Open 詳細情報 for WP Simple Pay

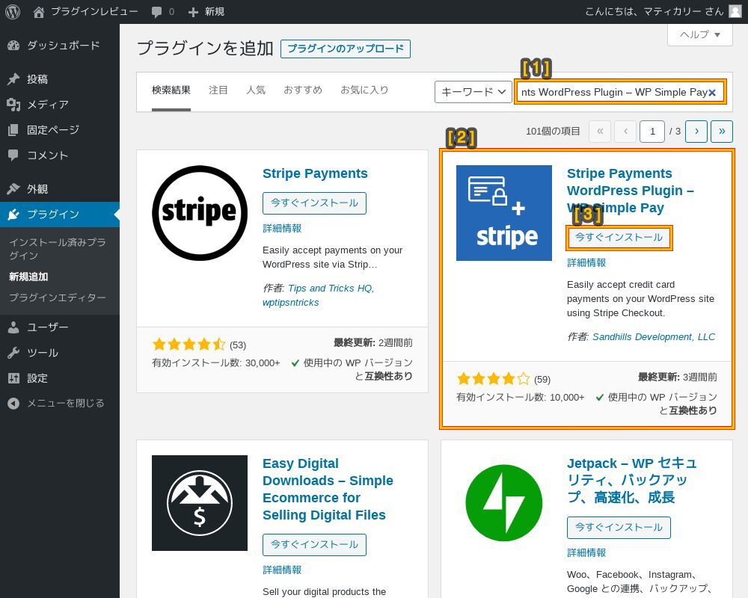pyautogui.click(x=586, y=263)
